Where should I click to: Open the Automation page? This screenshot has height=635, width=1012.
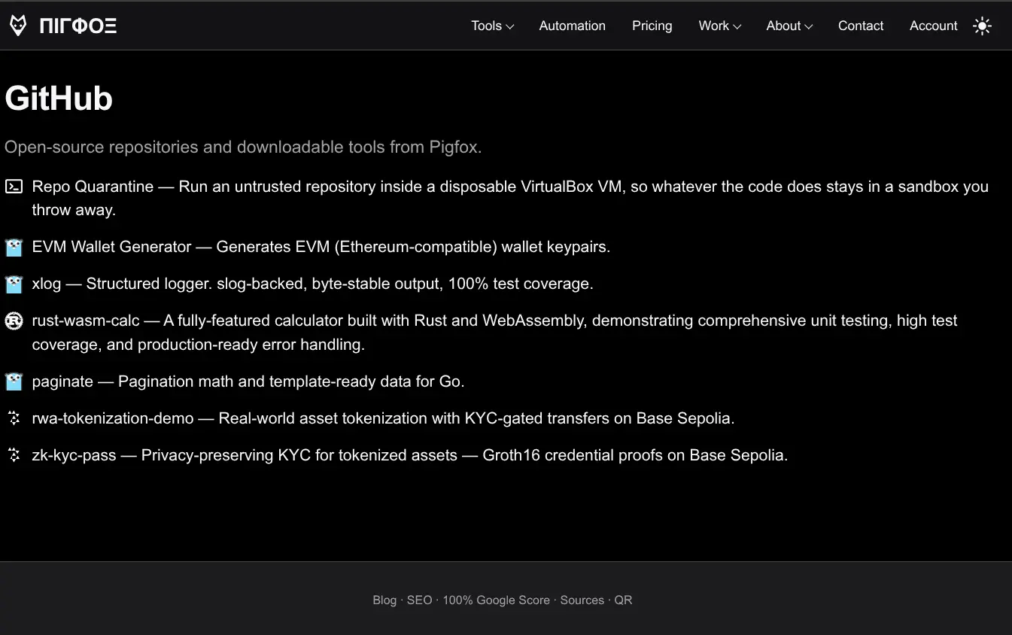572,26
